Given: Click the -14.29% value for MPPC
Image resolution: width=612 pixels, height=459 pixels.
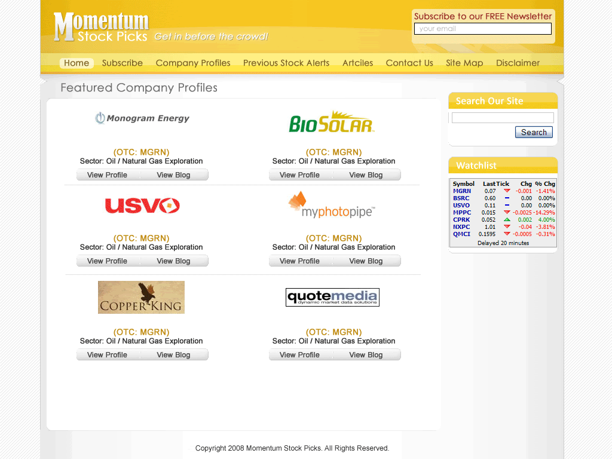Looking at the screenshot, I should [x=544, y=212].
